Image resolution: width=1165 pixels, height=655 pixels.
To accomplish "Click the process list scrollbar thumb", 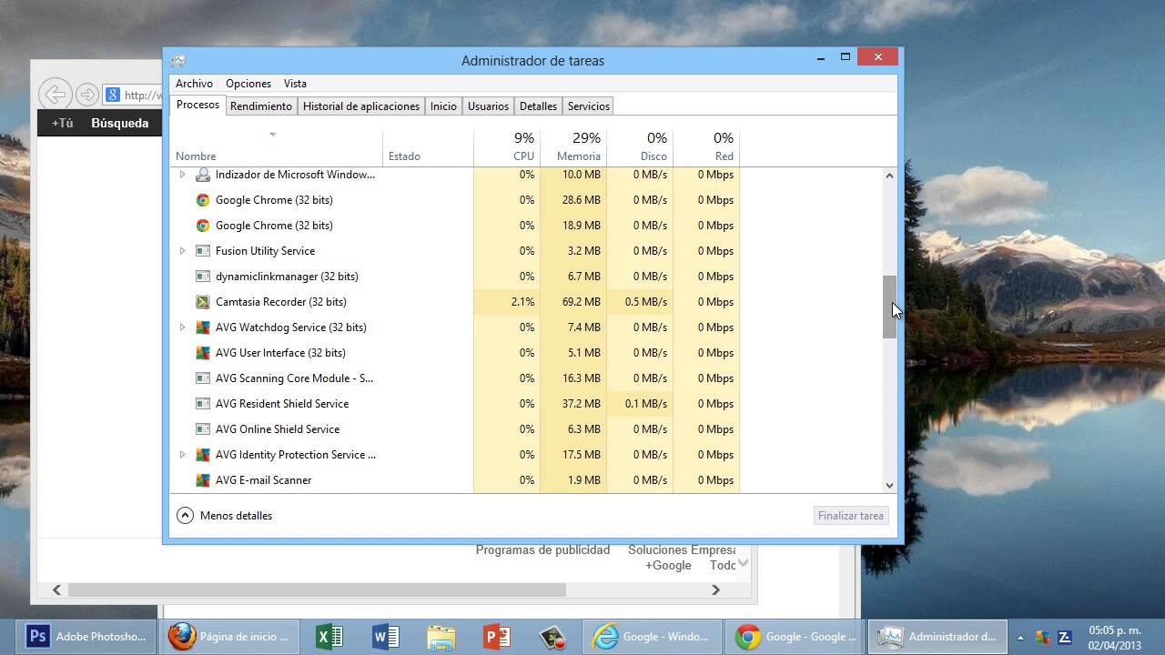I will [889, 307].
